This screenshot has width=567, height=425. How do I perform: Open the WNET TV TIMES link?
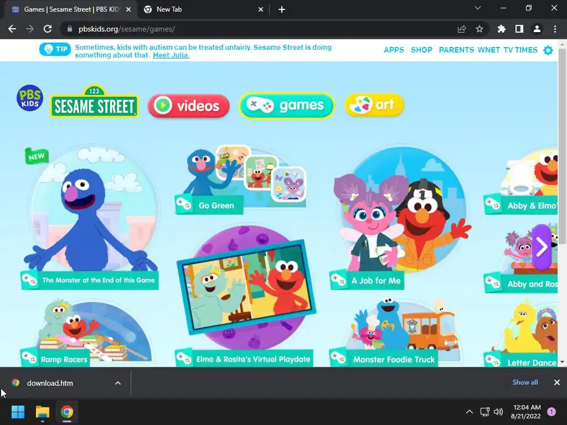[507, 50]
